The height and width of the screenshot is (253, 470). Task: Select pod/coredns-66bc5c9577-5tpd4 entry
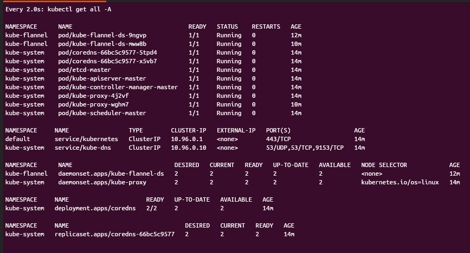[x=107, y=52]
